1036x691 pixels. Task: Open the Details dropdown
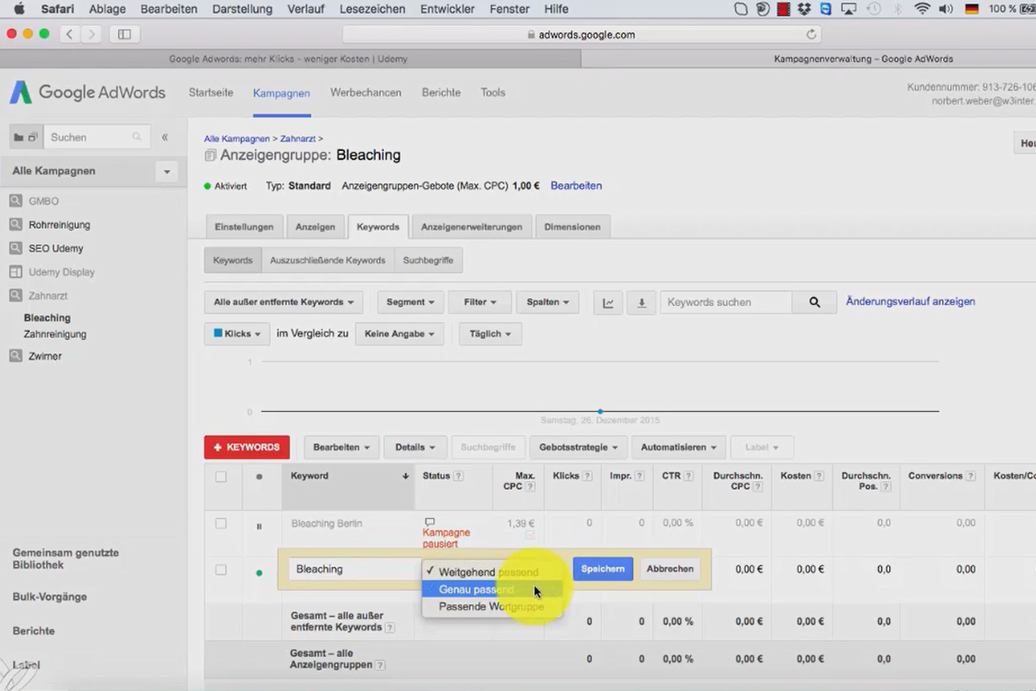coord(415,447)
